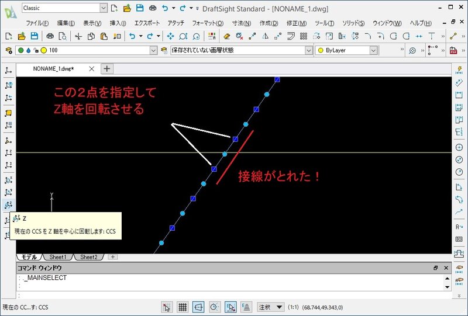Screen dimensions: 468x316
Task: Click the lightning Smart Dimension icon on the right
Action: [x=459, y=70]
